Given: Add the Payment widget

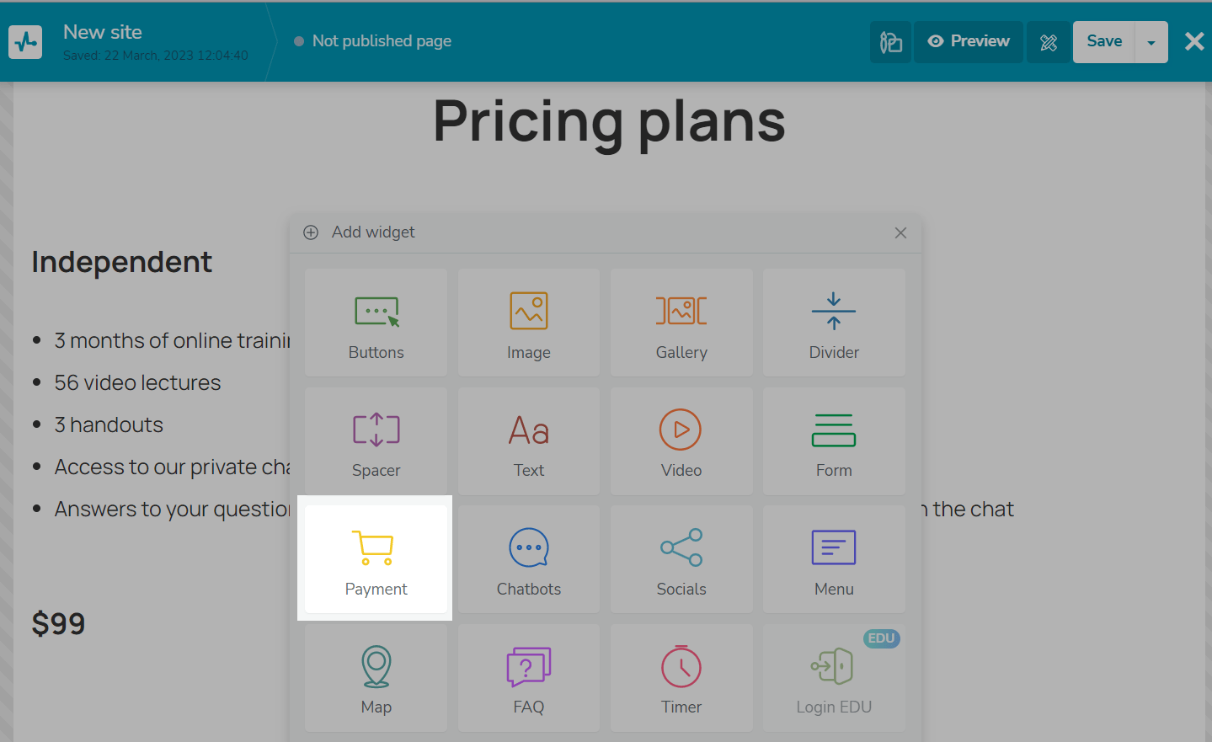Looking at the screenshot, I should coord(376,559).
